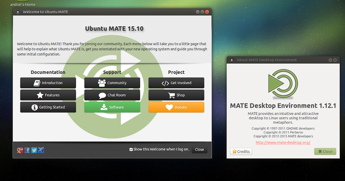Open the mate-desktop.org hyperlink

coord(283,142)
